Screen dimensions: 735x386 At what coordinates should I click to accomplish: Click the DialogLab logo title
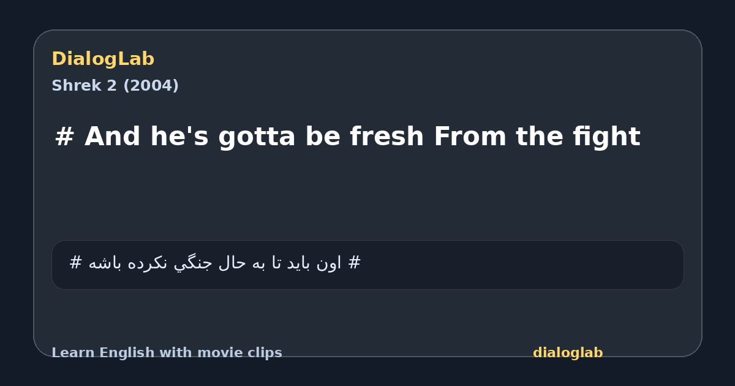click(x=103, y=59)
